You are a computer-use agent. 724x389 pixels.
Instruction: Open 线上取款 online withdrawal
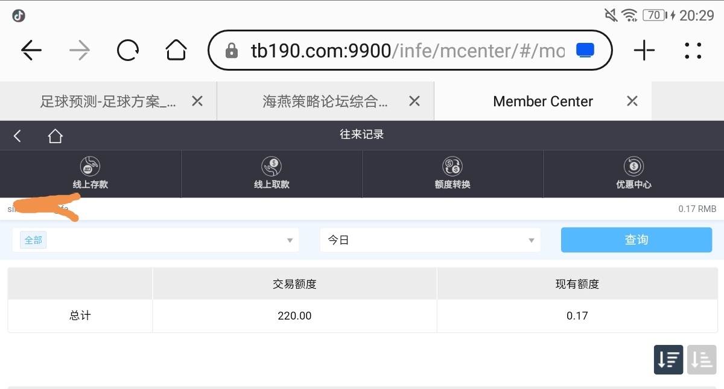click(271, 174)
